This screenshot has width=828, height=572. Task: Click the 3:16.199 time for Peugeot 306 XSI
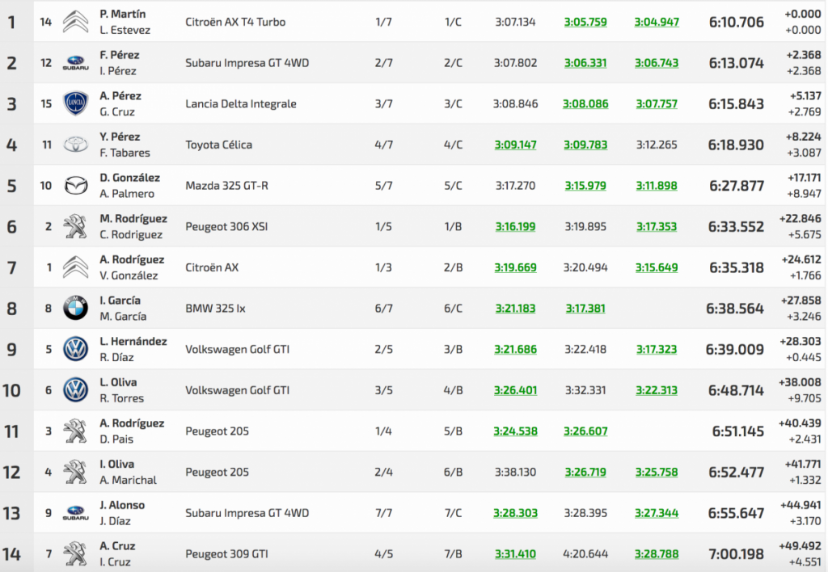[x=515, y=227]
